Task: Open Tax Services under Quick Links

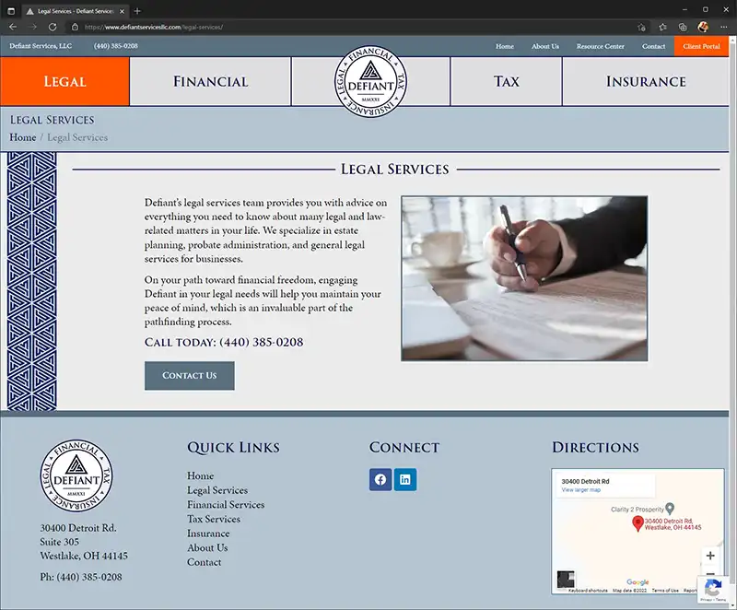Action: (214, 519)
